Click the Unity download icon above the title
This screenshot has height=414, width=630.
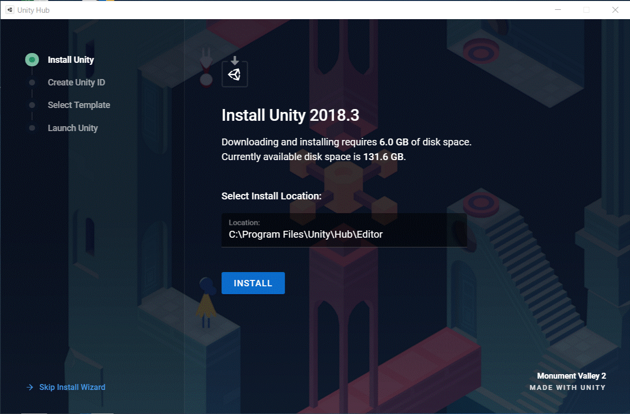235,72
